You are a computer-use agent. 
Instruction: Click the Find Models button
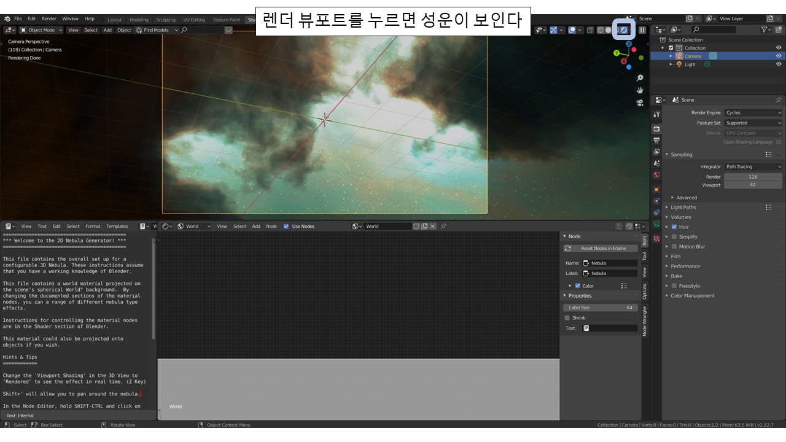[x=157, y=29]
